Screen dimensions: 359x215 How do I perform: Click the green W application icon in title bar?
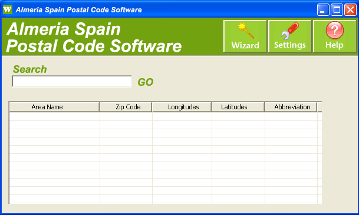click(7, 9)
